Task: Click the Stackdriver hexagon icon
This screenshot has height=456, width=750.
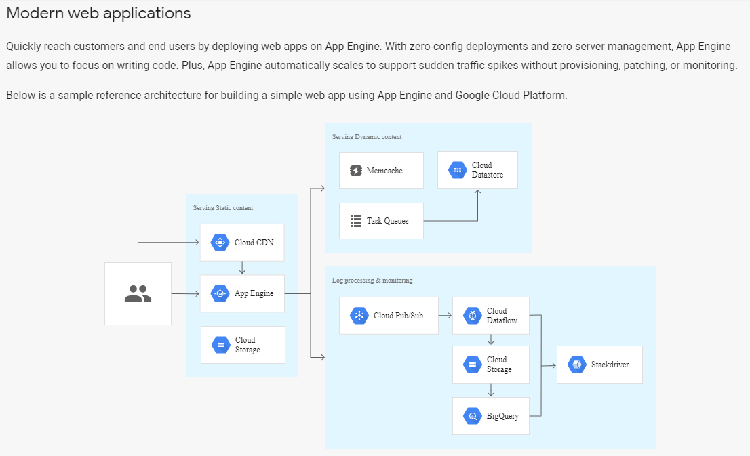Action: 577,365
